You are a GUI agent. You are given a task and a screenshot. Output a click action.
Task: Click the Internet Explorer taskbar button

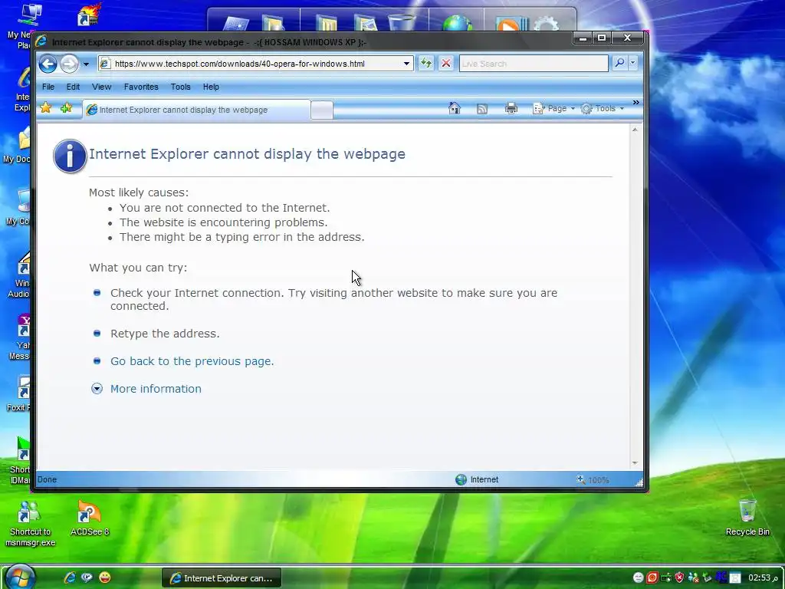coord(222,578)
